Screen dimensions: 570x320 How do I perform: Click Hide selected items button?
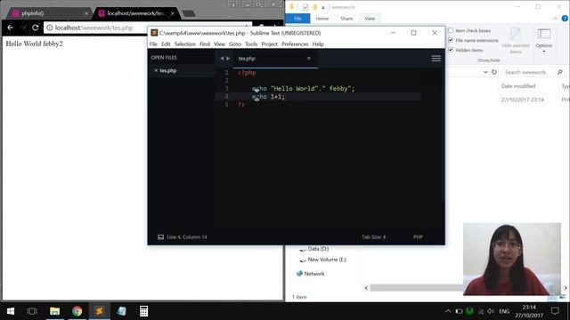[516, 41]
